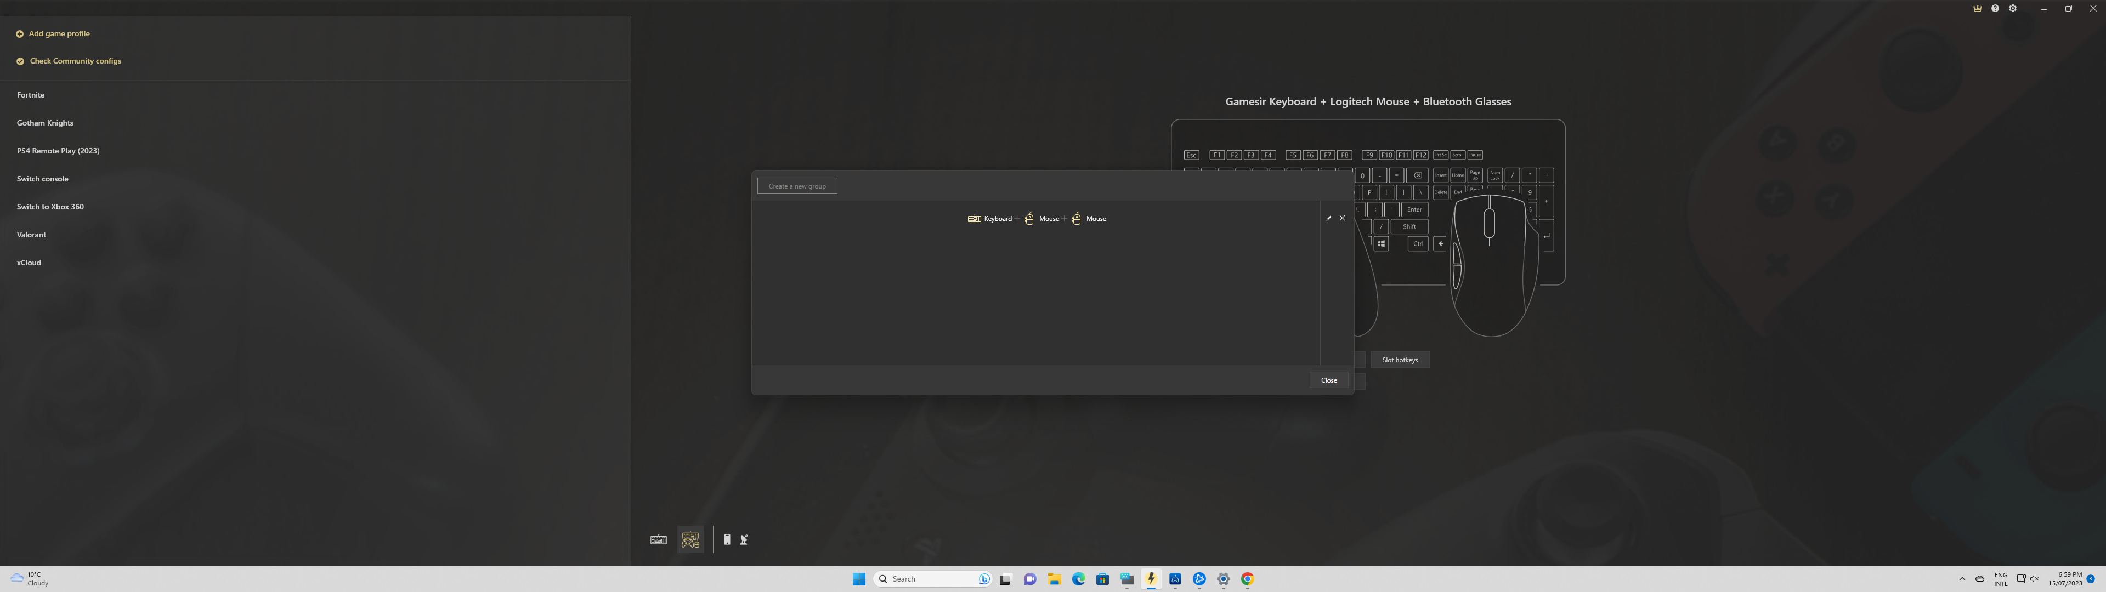Select the keyboard device icon in bottom bar
The image size is (2106, 592).
658,540
